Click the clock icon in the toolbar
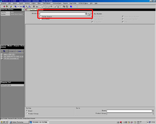Screen dimensions: 156x124 40,6
